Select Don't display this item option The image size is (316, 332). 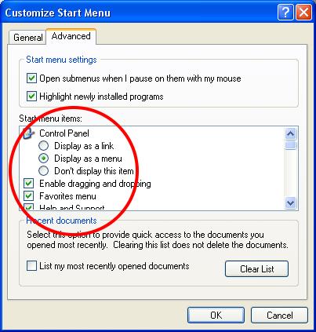(43, 171)
